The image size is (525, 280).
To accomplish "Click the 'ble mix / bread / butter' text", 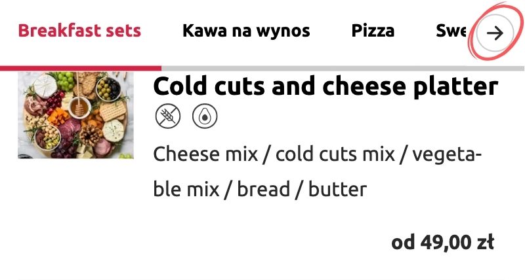I will click(x=259, y=190).
